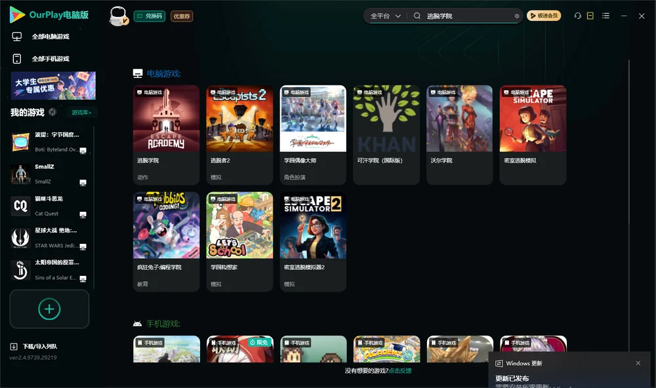Screen dimensions: 656x388
Task: Open the 学园偶像大师 game card
Action: (x=313, y=134)
